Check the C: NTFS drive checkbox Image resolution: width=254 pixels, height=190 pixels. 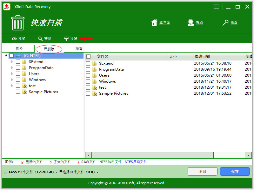(x=12, y=56)
